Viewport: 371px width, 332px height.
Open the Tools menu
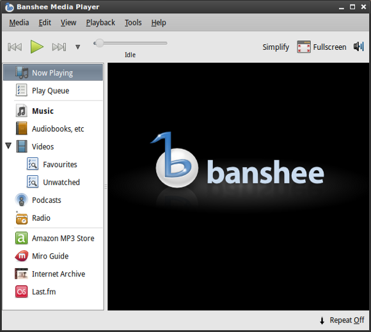133,22
